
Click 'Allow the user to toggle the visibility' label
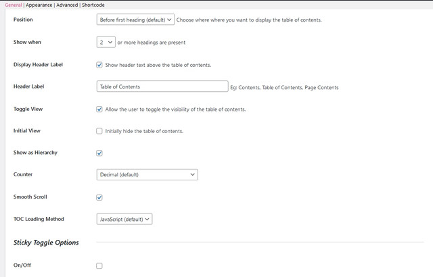pyautogui.click(x=175, y=109)
